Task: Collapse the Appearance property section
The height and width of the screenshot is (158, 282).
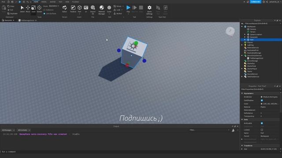Action: [242, 93]
